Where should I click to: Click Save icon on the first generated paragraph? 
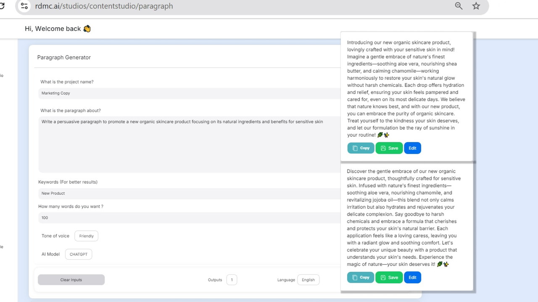[383, 148]
